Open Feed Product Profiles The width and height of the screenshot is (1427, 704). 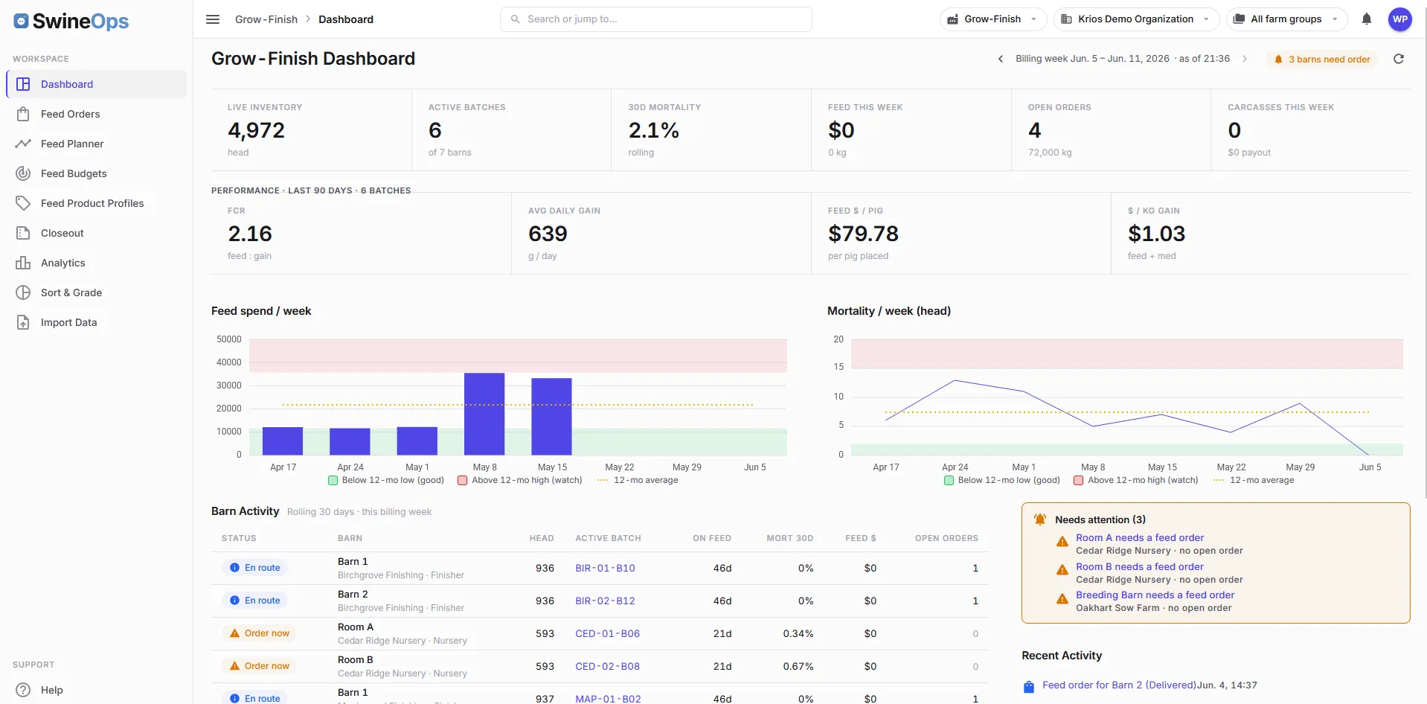97,203
